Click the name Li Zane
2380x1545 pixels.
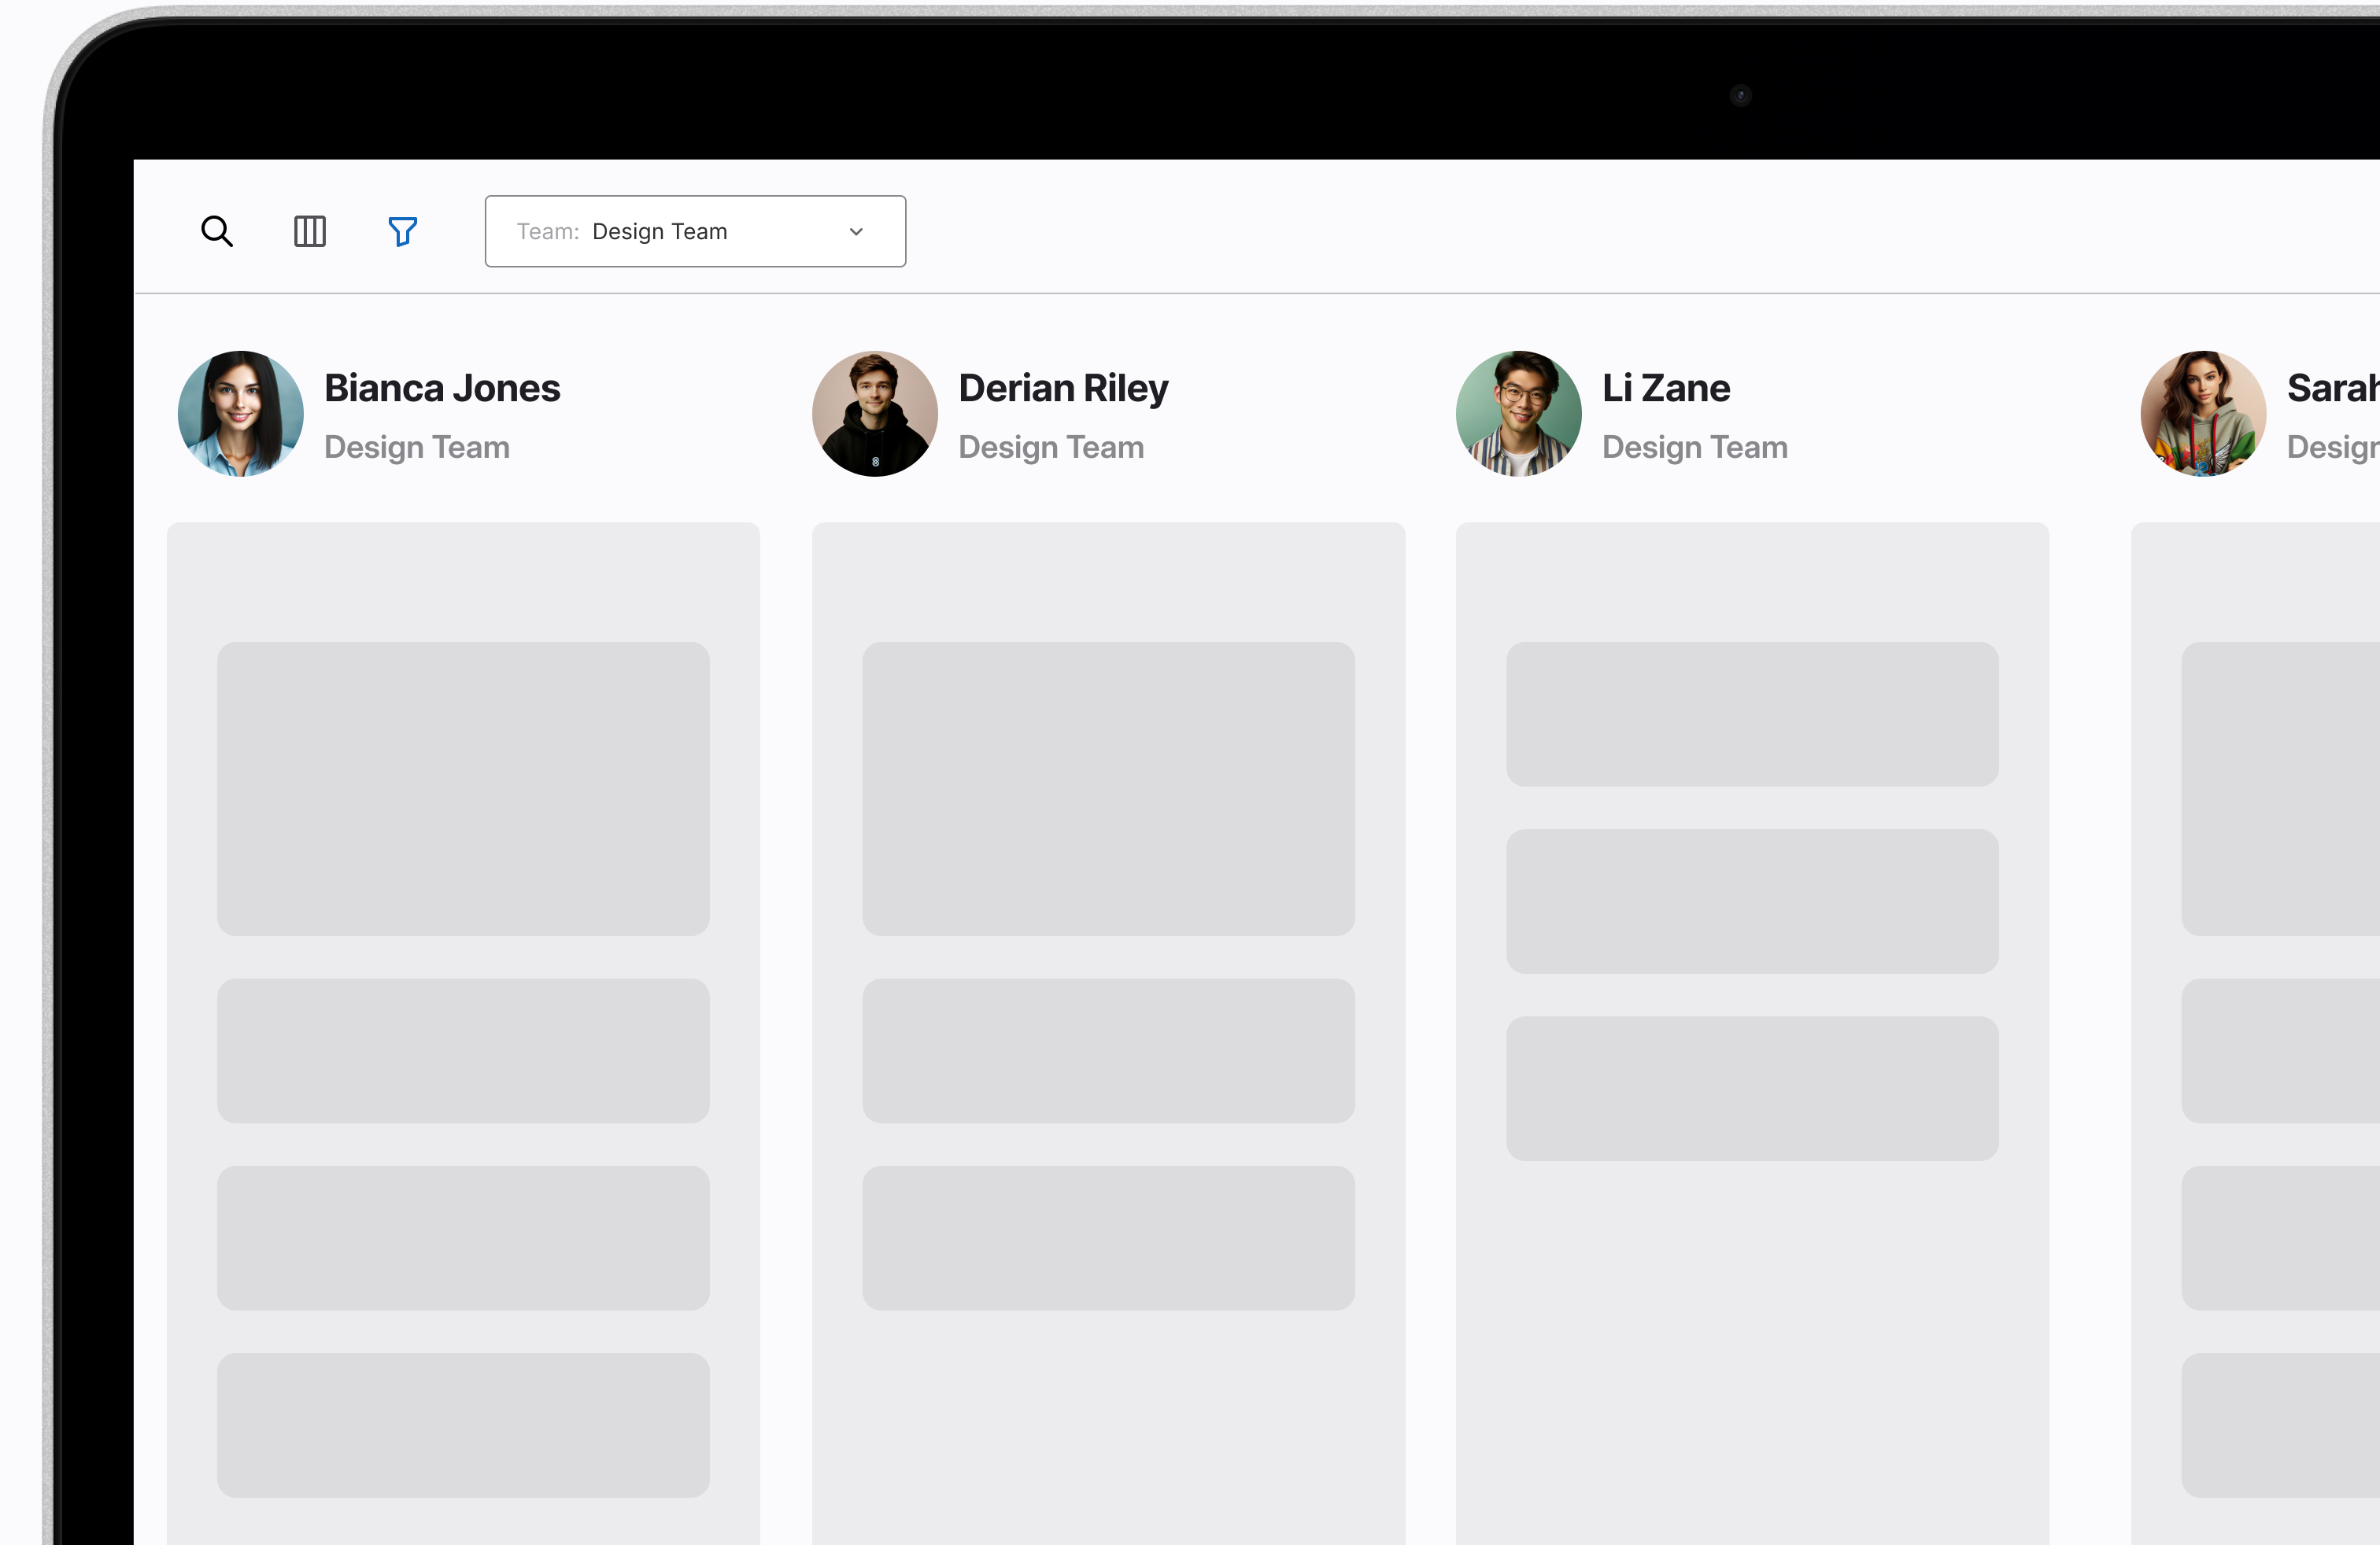(1666, 388)
